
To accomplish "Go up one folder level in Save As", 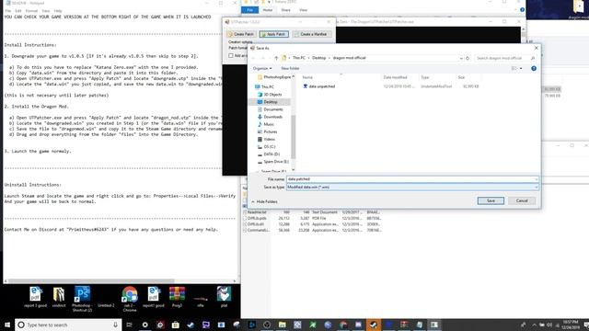I will tap(276, 58).
